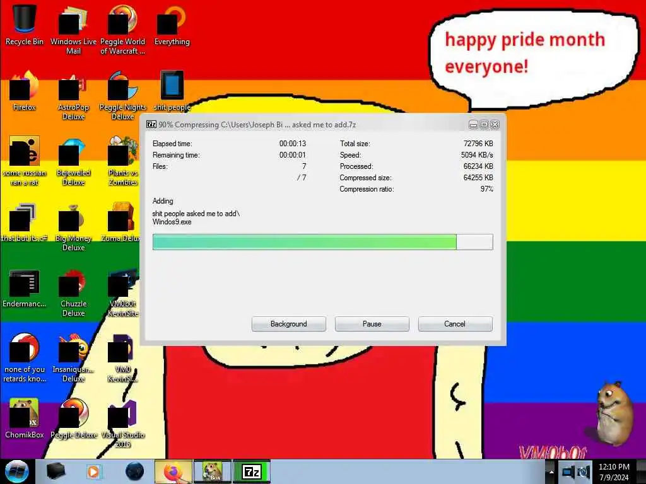Click the '00:00:13' elapsed time value
Image resolution: width=646 pixels, height=484 pixels.
tap(293, 144)
